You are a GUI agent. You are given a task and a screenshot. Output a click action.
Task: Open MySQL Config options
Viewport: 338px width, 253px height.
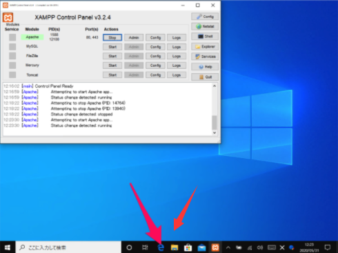[155, 47]
